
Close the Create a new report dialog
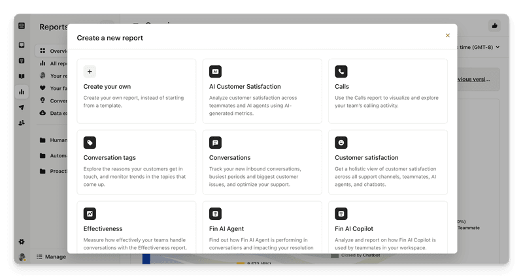(x=448, y=35)
